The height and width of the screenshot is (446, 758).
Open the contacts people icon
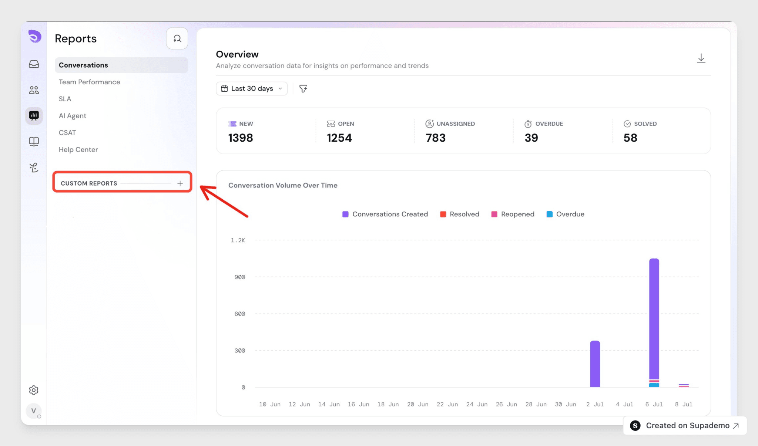(34, 90)
